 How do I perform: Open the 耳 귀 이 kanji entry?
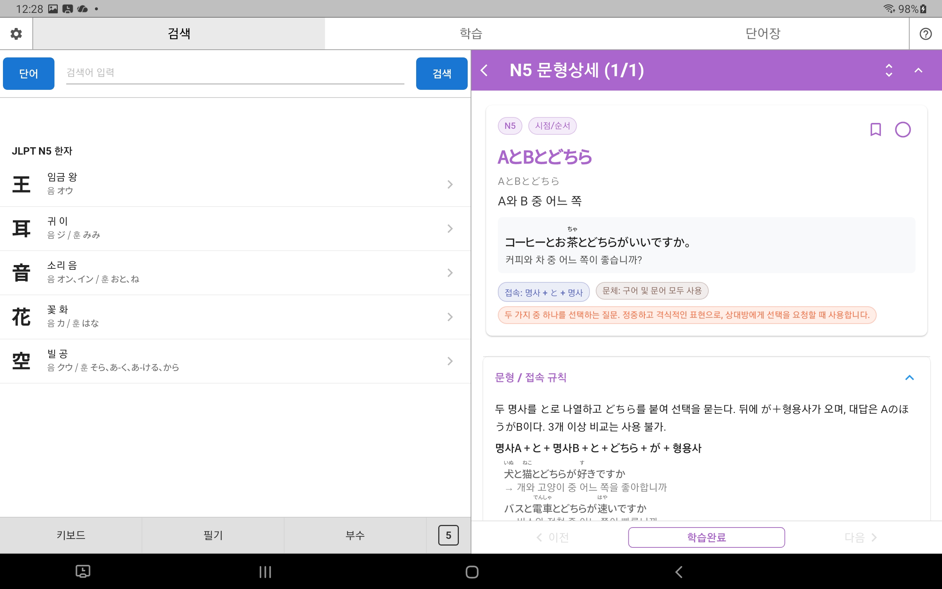[x=235, y=229]
